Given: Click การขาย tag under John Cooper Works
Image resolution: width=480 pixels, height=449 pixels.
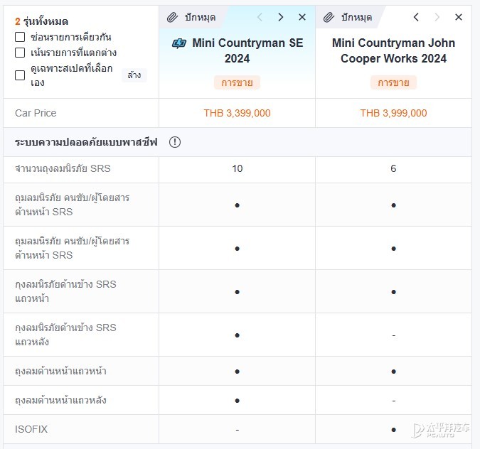Looking at the screenshot, I should click(393, 82).
